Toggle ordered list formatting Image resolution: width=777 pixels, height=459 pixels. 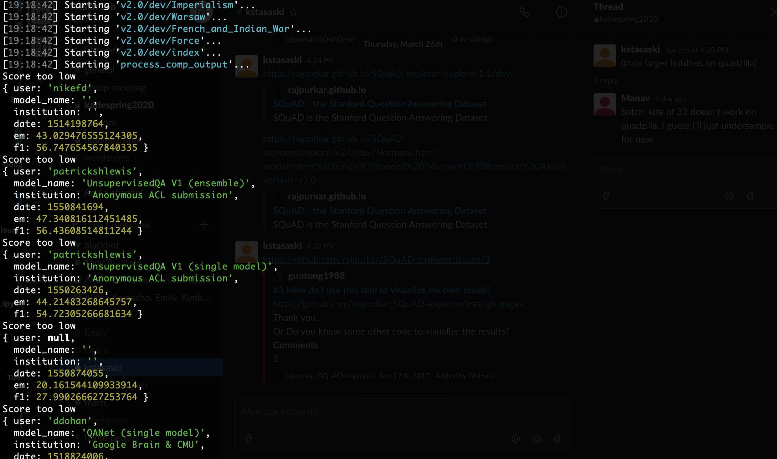[377, 438]
